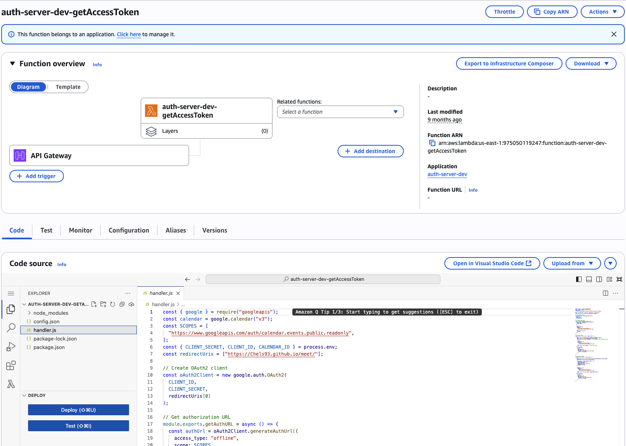Viewport: 626px width, 446px height.
Task: Select the handler.js editor tab
Action: click(x=161, y=293)
